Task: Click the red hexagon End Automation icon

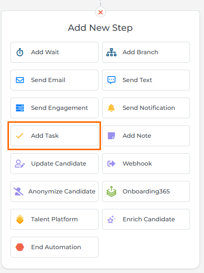Action: tap(20, 247)
